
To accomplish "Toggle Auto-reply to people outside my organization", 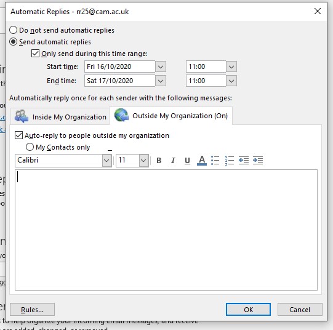I will click(x=18, y=135).
